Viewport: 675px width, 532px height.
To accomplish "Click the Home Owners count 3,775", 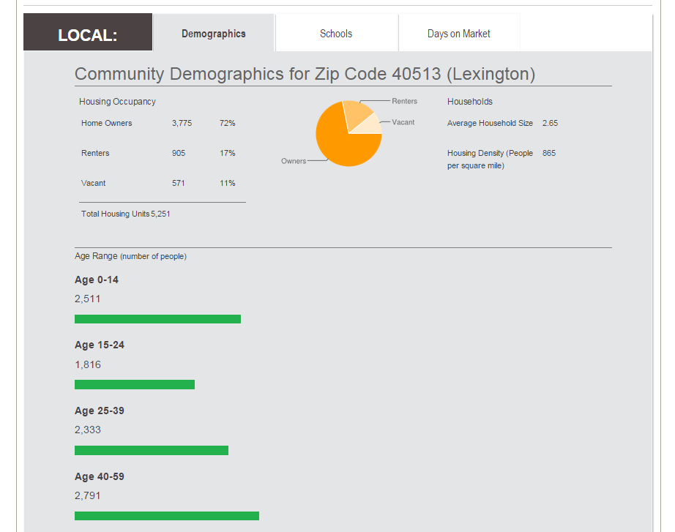I will pos(182,123).
